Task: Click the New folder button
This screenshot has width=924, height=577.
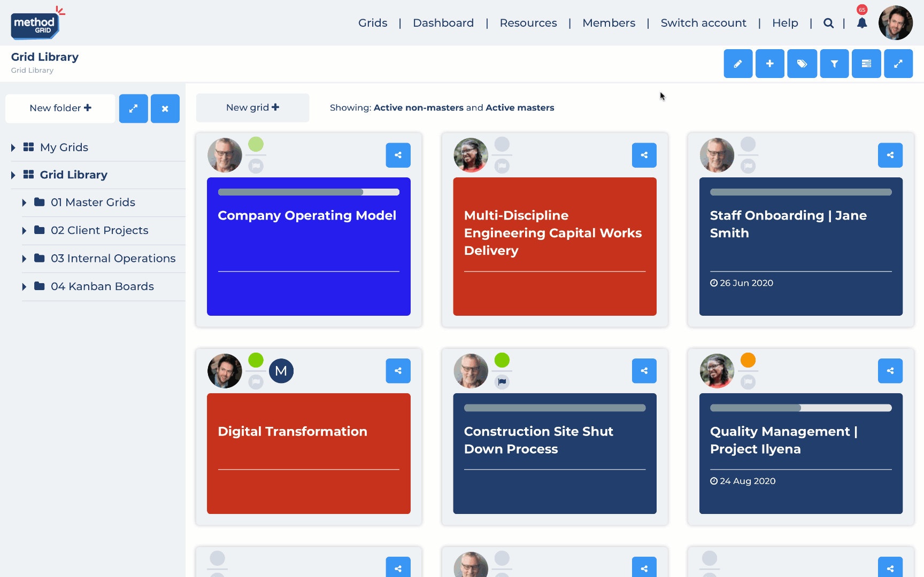Action: 60,108
